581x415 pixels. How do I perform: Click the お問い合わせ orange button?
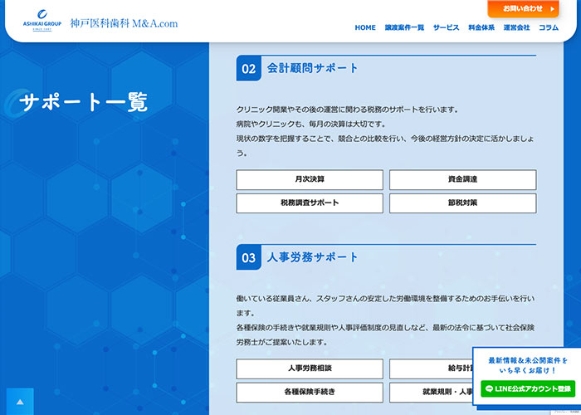[523, 8]
